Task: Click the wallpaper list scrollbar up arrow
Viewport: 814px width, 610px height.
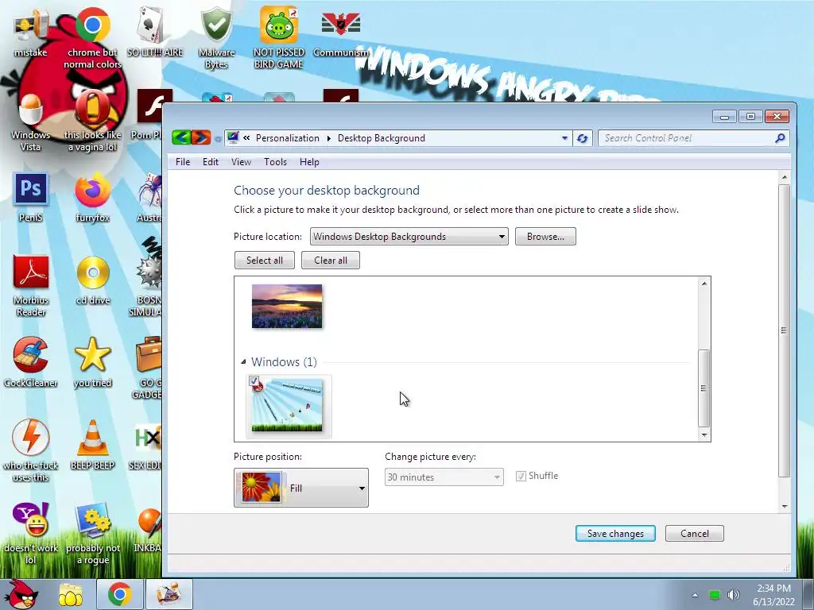Action: click(x=704, y=284)
